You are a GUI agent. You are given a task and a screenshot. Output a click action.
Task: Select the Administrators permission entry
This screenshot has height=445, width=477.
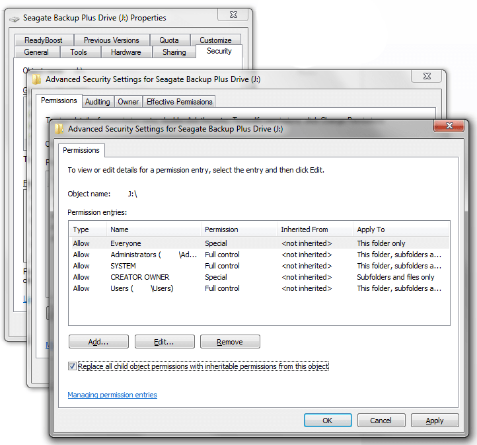259,255
